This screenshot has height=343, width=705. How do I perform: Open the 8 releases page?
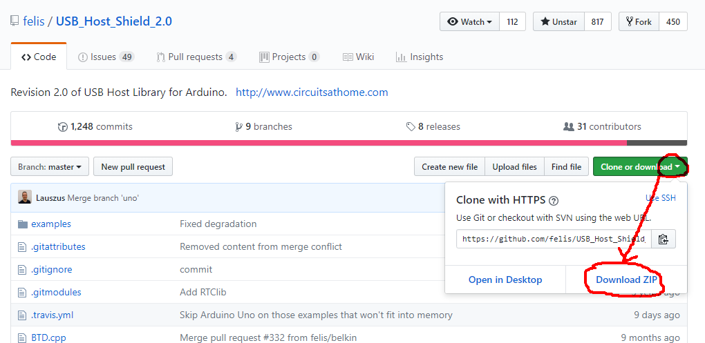[x=433, y=126]
